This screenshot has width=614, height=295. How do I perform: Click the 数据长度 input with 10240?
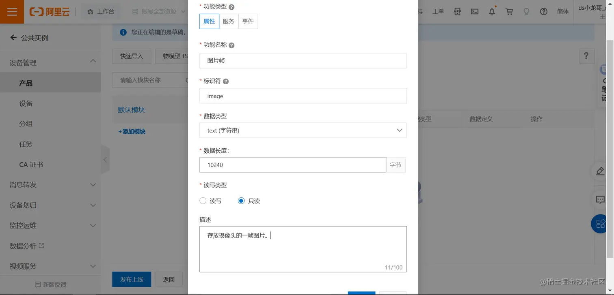point(293,165)
